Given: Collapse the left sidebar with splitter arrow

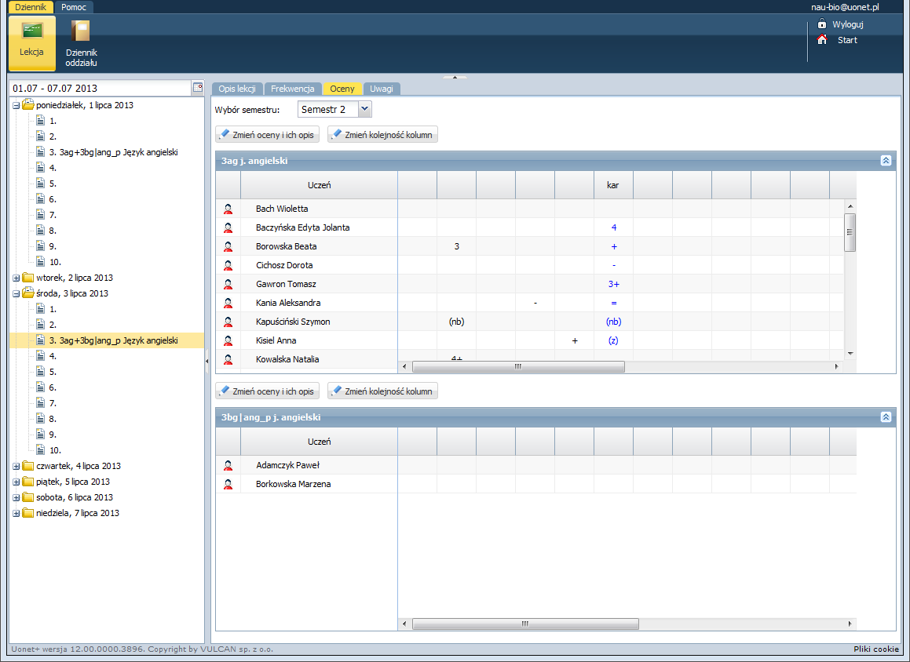Looking at the screenshot, I should 207,361.
